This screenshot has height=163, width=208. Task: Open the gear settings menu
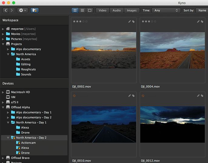tap(22, 10)
